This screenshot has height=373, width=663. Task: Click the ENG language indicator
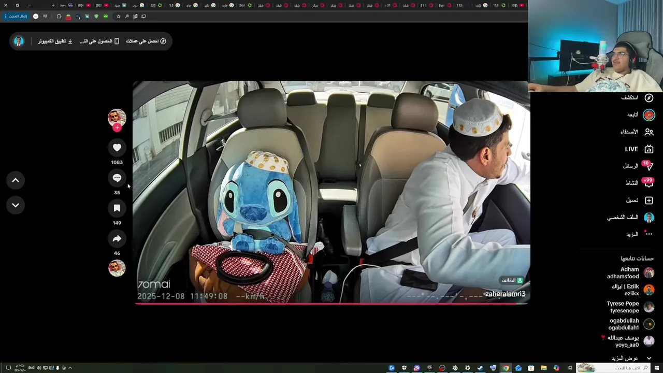click(x=32, y=368)
